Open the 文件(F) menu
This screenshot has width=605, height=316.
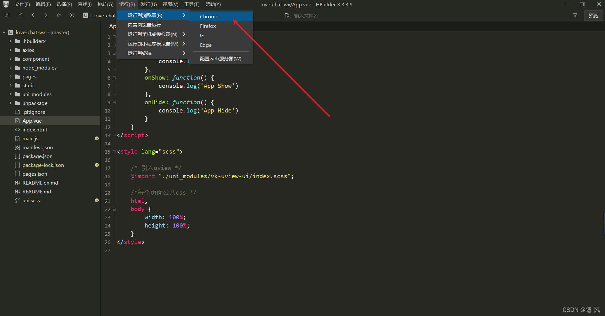point(22,4)
